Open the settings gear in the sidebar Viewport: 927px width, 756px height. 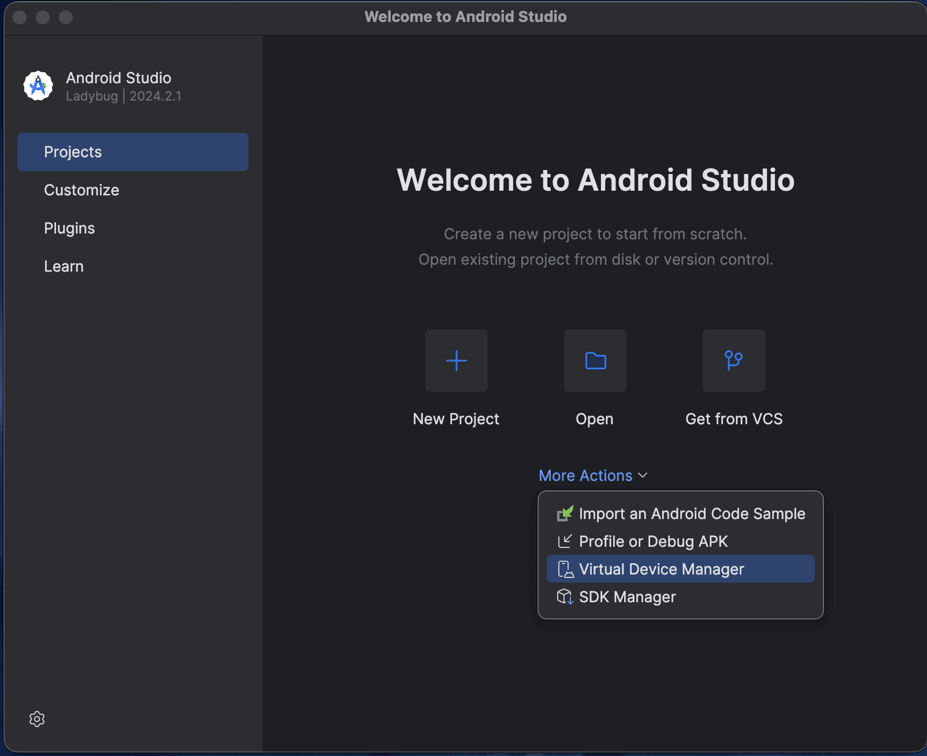click(37, 719)
